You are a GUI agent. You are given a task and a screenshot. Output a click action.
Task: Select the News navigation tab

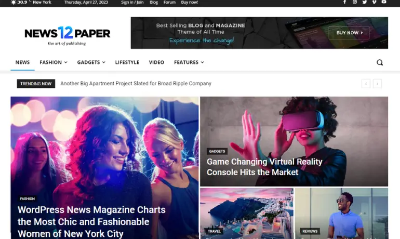pos(22,62)
